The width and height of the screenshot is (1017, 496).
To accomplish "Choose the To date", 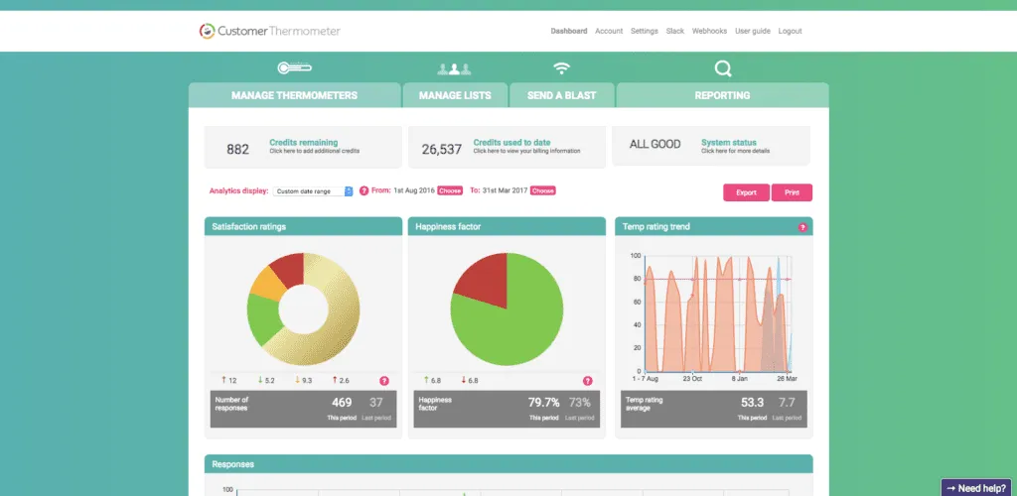I will pos(543,190).
